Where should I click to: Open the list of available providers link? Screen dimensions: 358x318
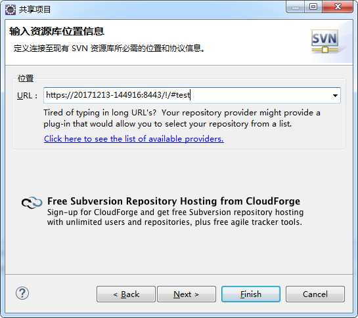tap(134, 139)
